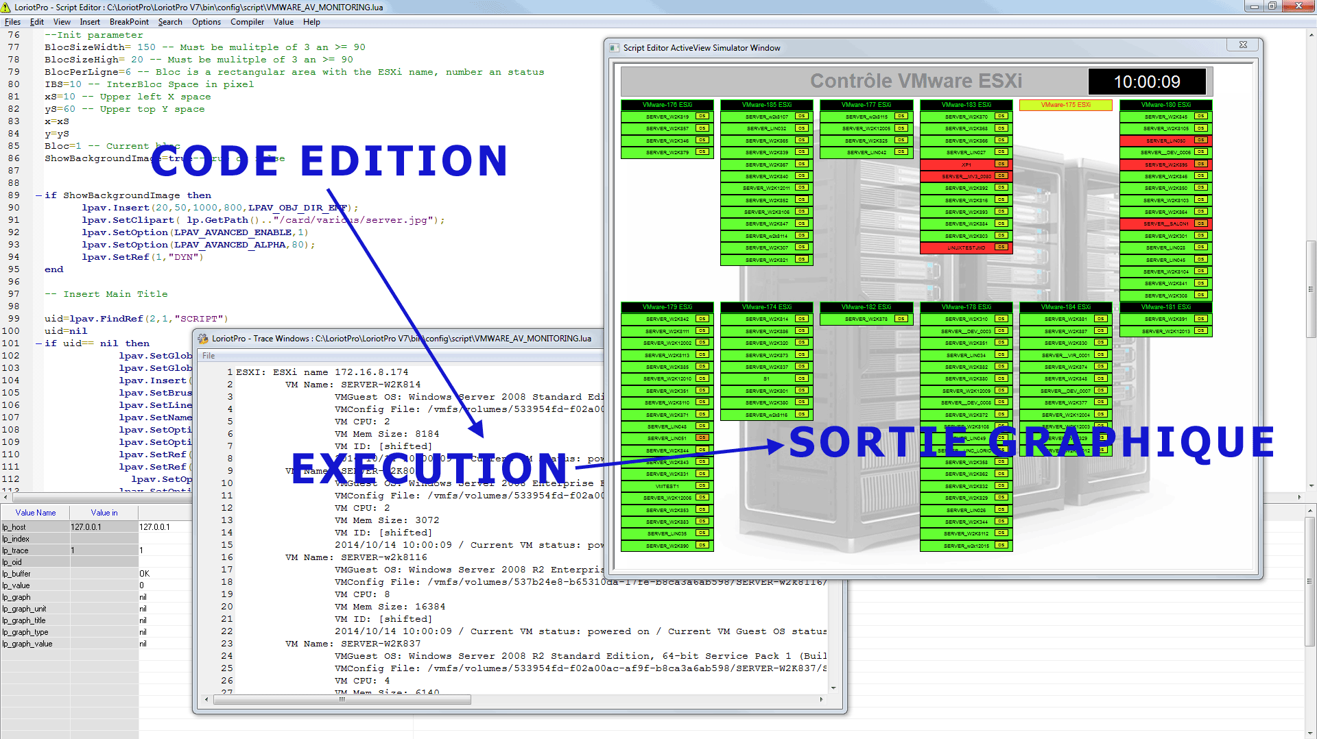Open the Files menu
Viewport: 1317px width, 739px height.
12,22
